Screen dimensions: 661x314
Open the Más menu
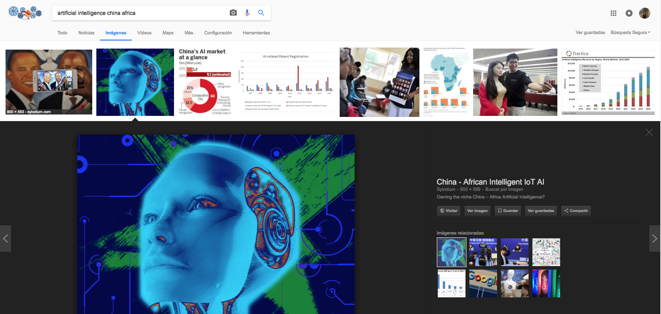[x=189, y=33]
